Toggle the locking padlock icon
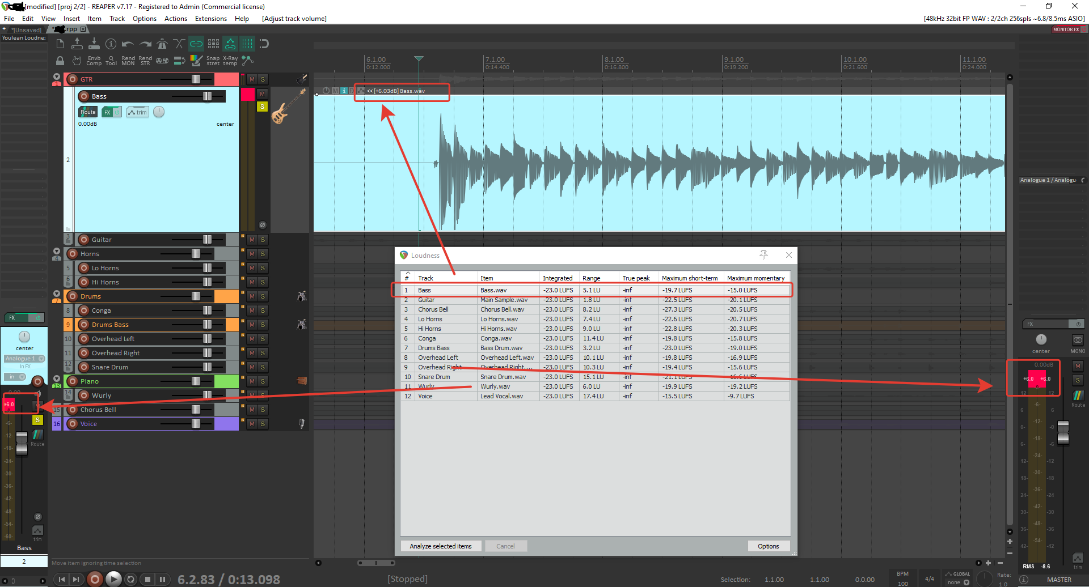The image size is (1089, 587). coord(60,61)
